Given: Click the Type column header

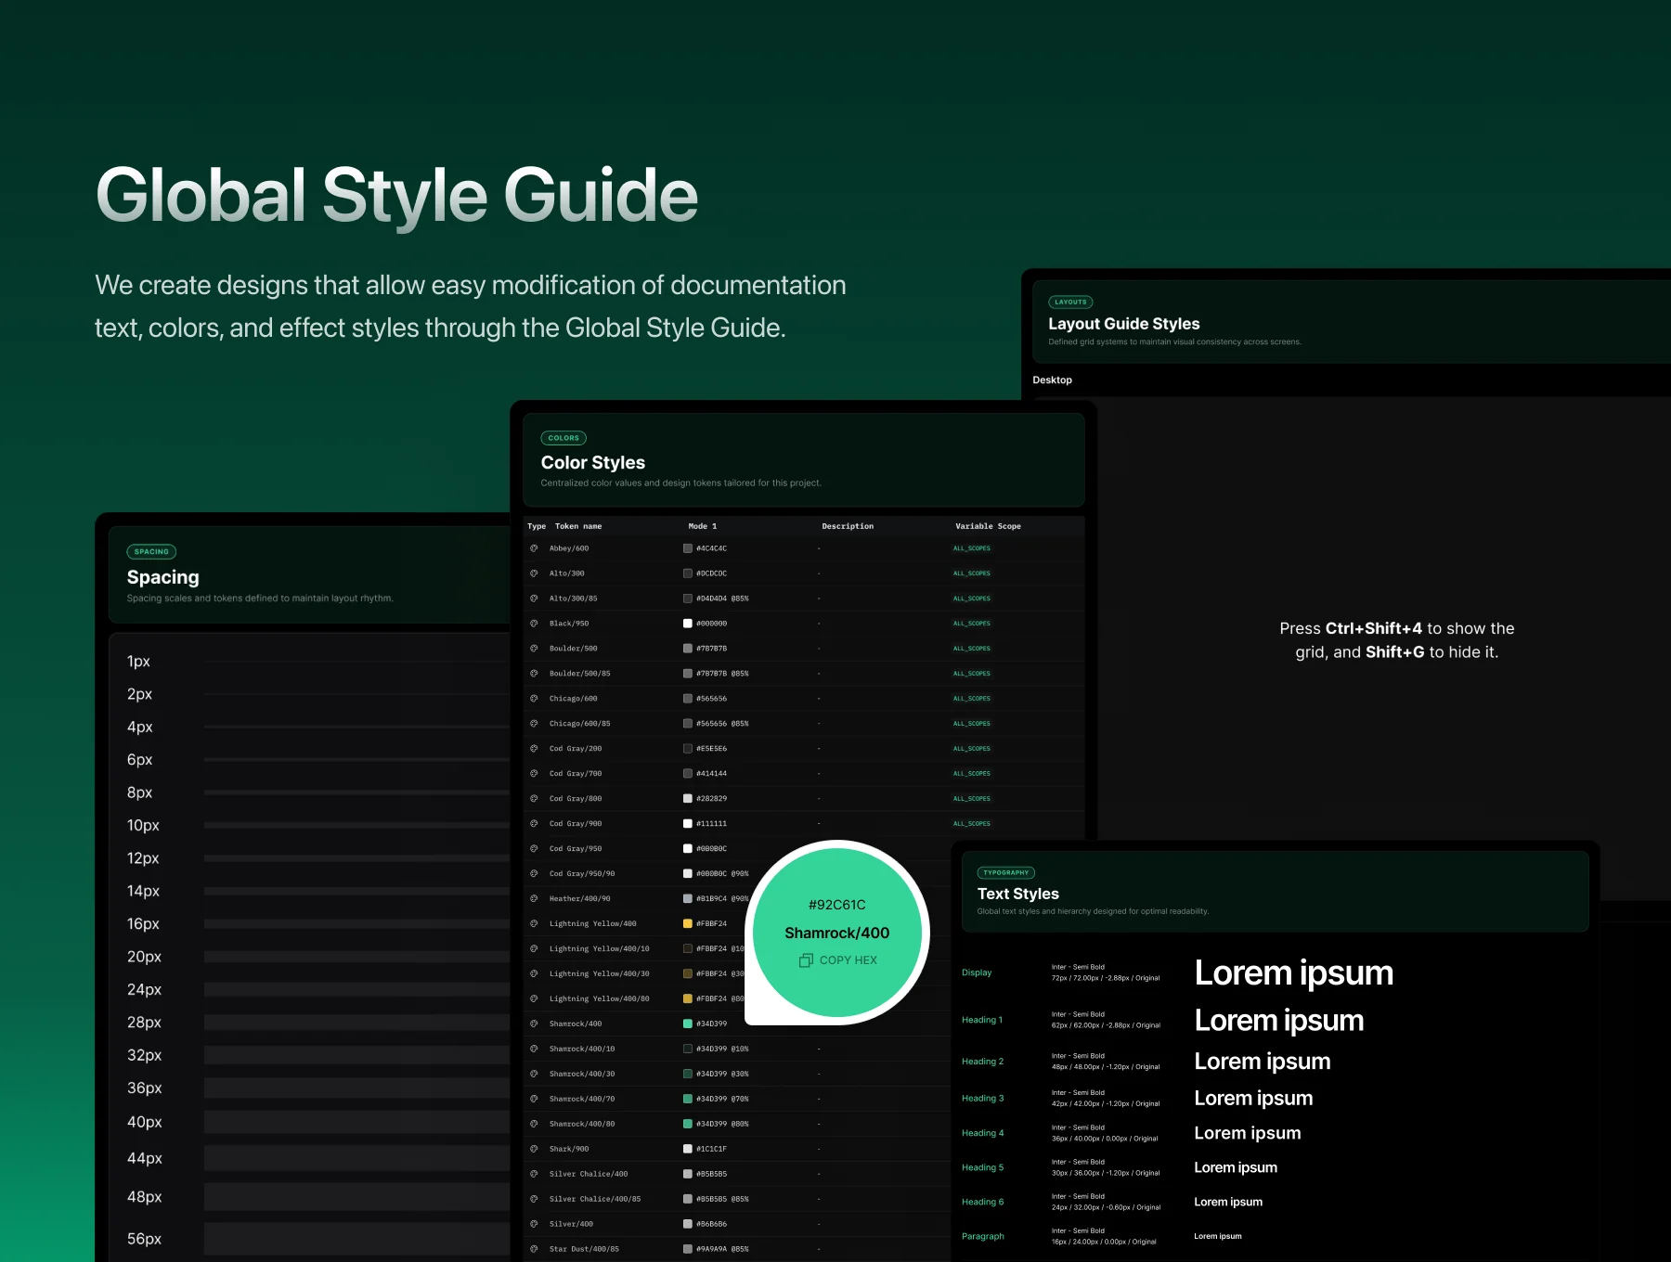Looking at the screenshot, I should pyautogui.click(x=537, y=526).
